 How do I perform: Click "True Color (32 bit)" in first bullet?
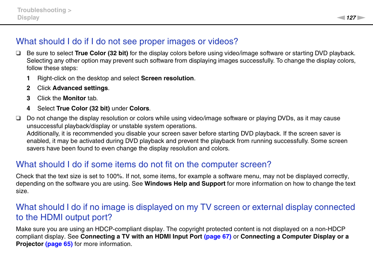click(x=102, y=53)
